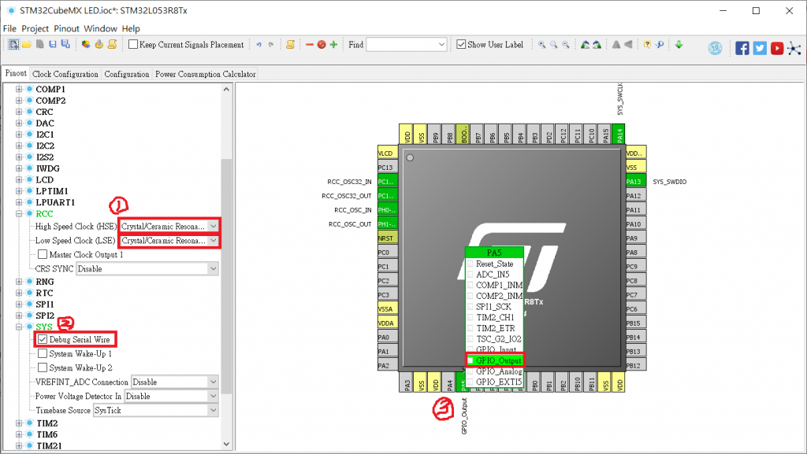The image size is (807, 454).
Task: Open the ST Facebook page icon
Action: (742, 48)
